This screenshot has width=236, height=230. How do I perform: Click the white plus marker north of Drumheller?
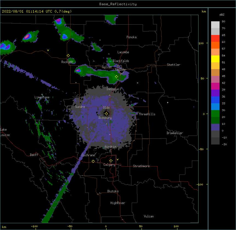[x=168, y=102]
